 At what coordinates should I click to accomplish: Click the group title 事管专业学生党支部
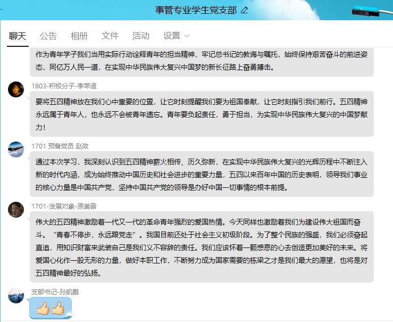point(196,10)
